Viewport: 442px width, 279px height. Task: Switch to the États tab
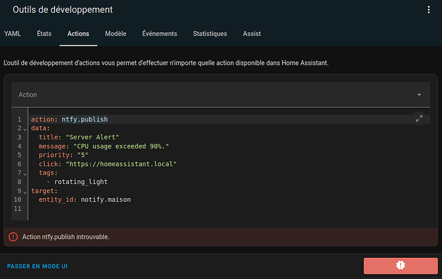click(x=44, y=34)
